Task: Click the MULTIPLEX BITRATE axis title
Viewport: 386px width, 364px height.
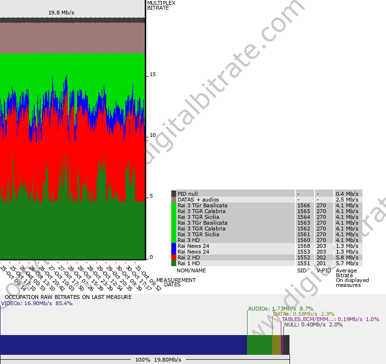Action: (x=161, y=5)
